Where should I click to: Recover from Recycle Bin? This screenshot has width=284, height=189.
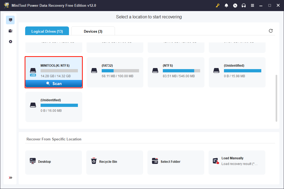(x=115, y=163)
